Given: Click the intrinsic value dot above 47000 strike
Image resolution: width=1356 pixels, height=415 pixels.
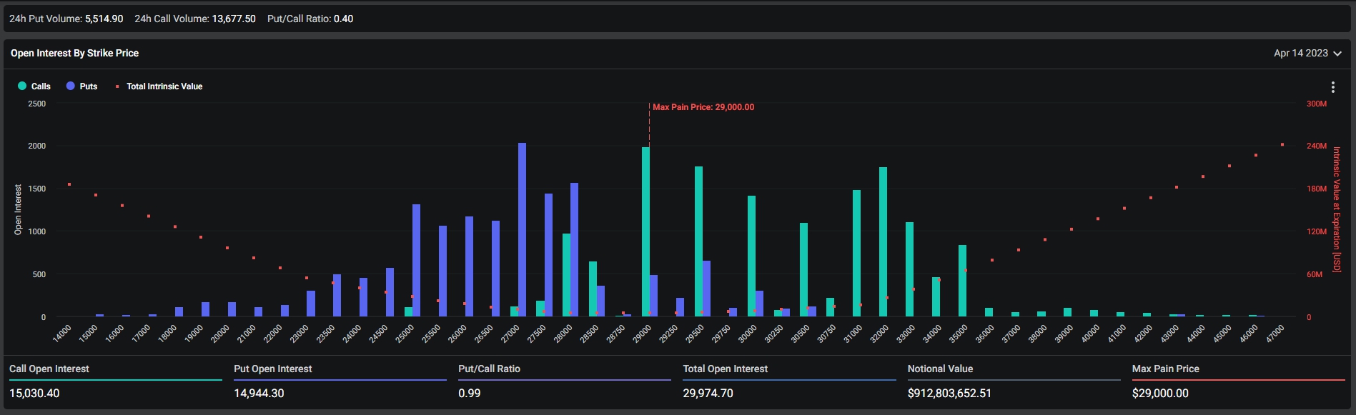Looking at the screenshot, I should pos(1282,145).
